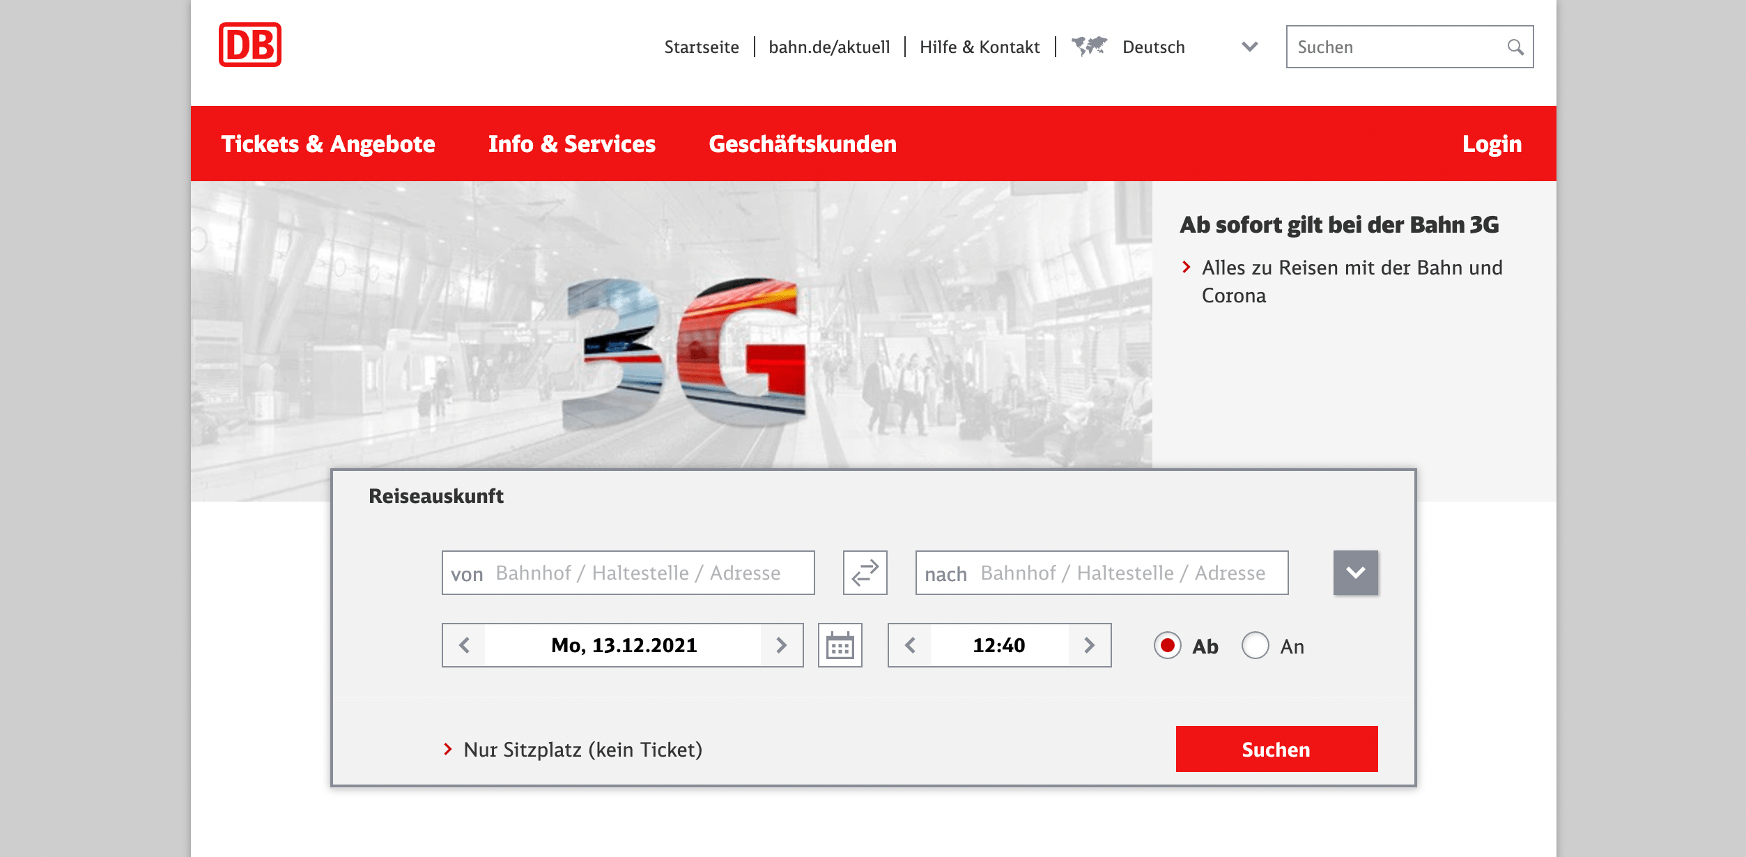This screenshot has width=1746, height=857.
Task: Click the search magnifier icon
Action: tap(1515, 47)
